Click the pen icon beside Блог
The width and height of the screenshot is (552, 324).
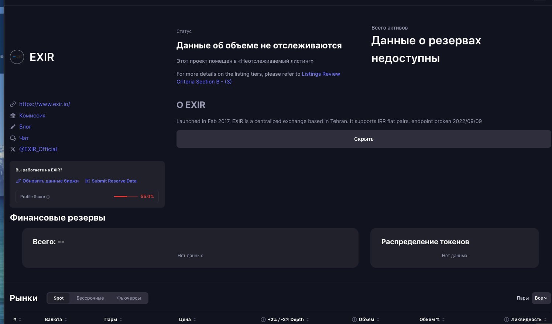point(13,127)
